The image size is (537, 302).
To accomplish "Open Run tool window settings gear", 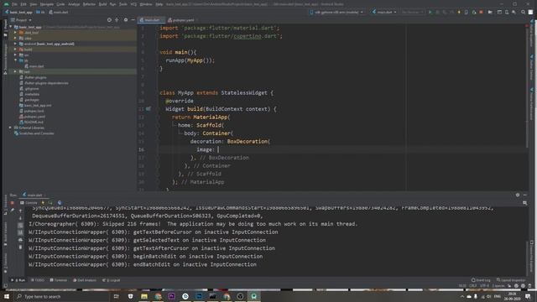I will [x=518, y=195].
